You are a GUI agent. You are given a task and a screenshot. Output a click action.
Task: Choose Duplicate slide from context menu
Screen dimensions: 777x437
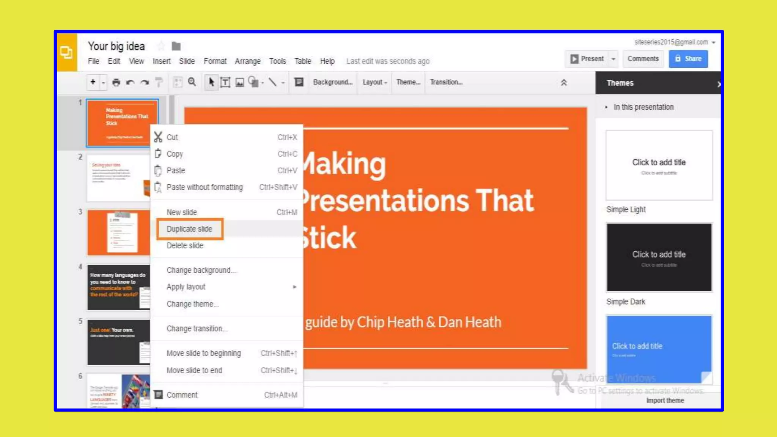click(x=189, y=229)
